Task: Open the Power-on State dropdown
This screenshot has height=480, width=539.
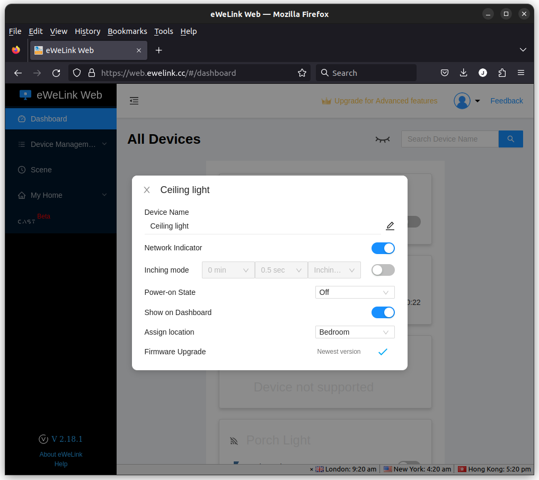Action: [355, 292]
